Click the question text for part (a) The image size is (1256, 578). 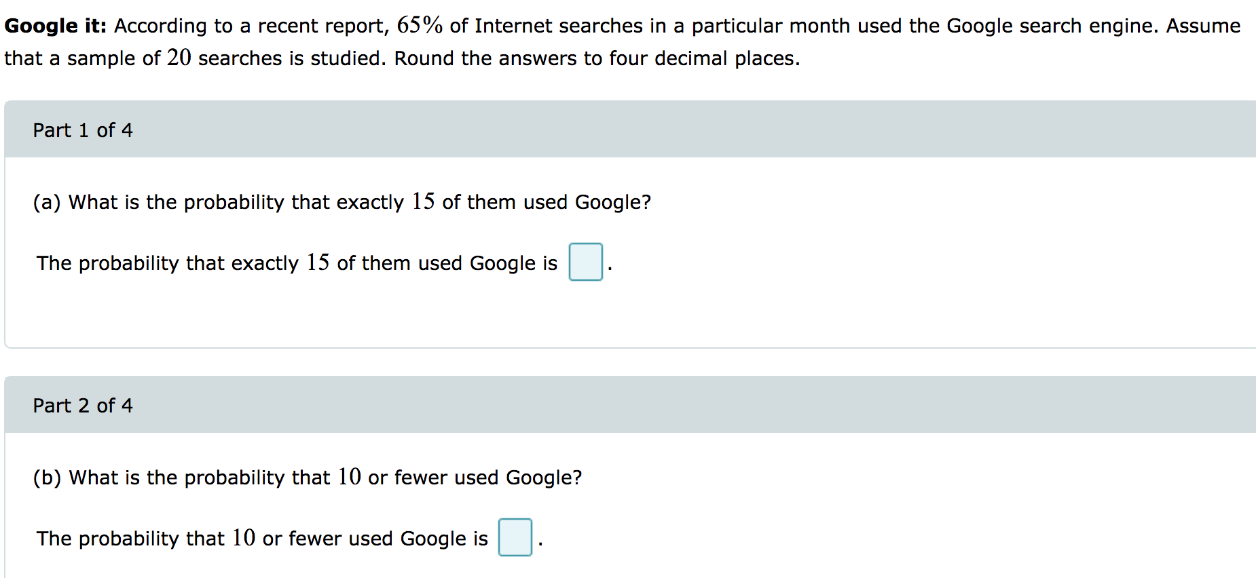point(339,201)
